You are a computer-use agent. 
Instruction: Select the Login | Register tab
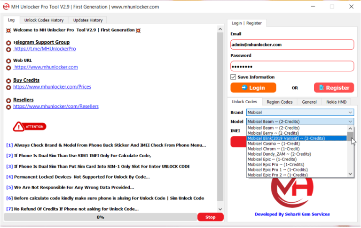click(x=247, y=23)
